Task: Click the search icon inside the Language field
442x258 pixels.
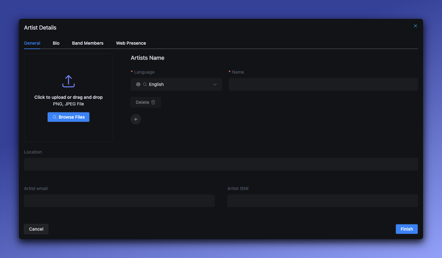Action: tap(145, 84)
